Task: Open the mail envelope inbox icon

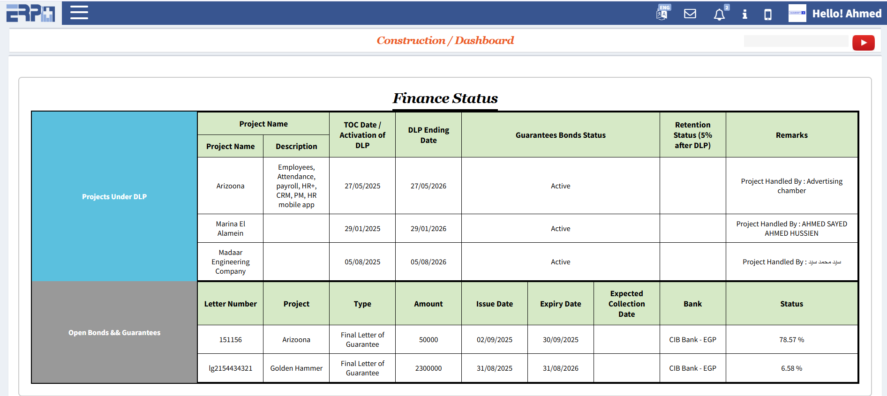Action: click(690, 14)
